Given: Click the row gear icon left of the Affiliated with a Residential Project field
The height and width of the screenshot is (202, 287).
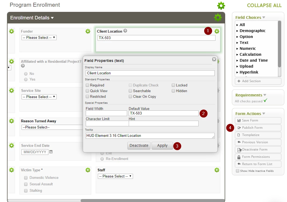Looking at the screenshot, I should (x=12, y=61).
